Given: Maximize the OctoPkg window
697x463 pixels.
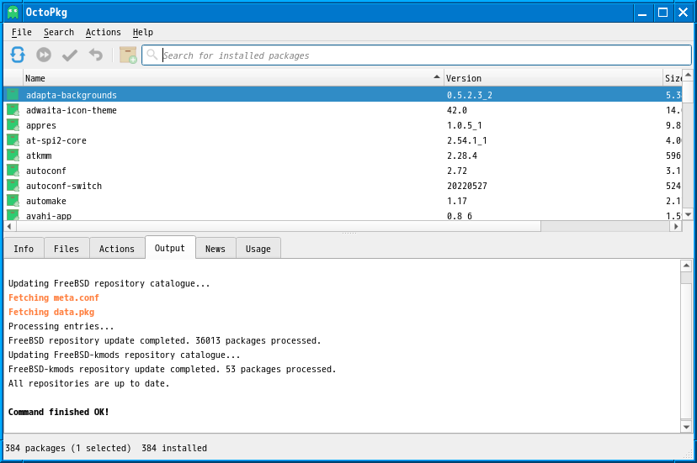Looking at the screenshot, I should (x=662, y=13).
